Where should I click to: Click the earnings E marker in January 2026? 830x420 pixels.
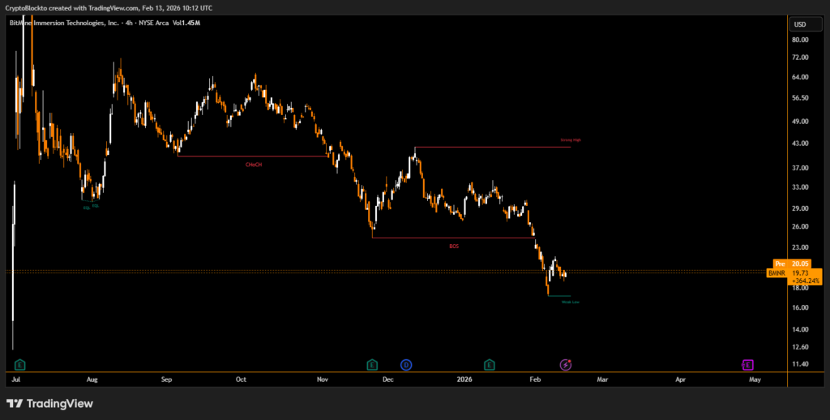pos(490,364)
